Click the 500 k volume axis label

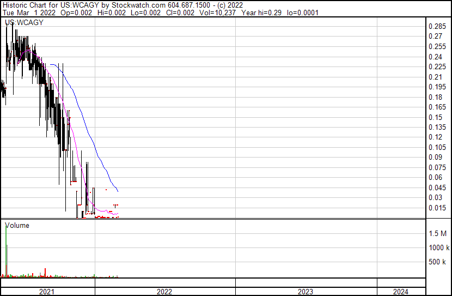(x=437, y=262)
